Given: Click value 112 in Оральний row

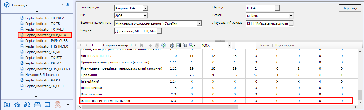Looking at the screenshot, I should click(x=234, y=75).
